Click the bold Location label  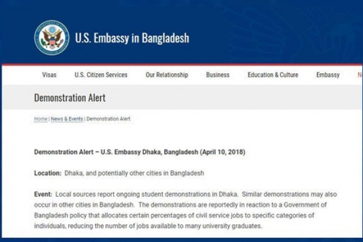click(x=47, y=173)
